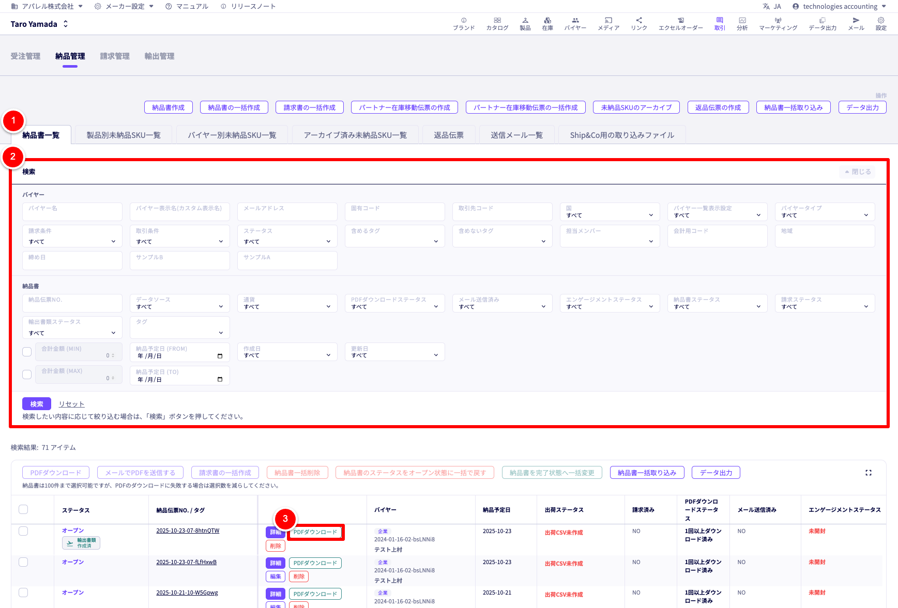
Task: Switch to the 返品伝票 tab
Action: point(448,135)
